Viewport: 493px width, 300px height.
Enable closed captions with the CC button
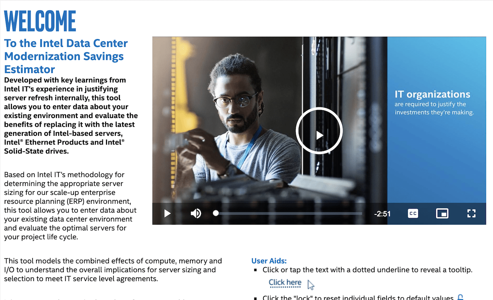413,213
